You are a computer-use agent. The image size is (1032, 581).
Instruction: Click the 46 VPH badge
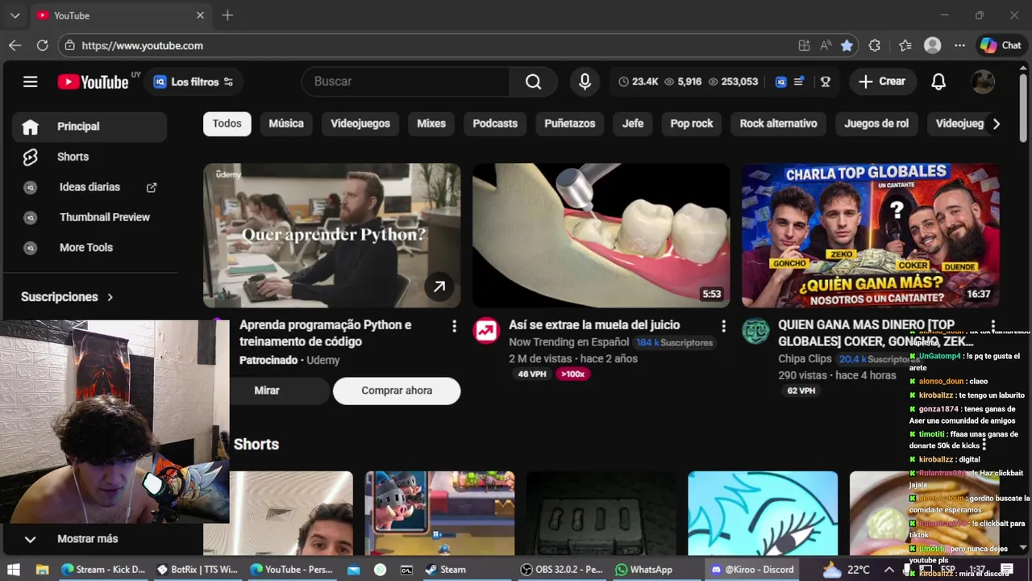tap(532, 374)
